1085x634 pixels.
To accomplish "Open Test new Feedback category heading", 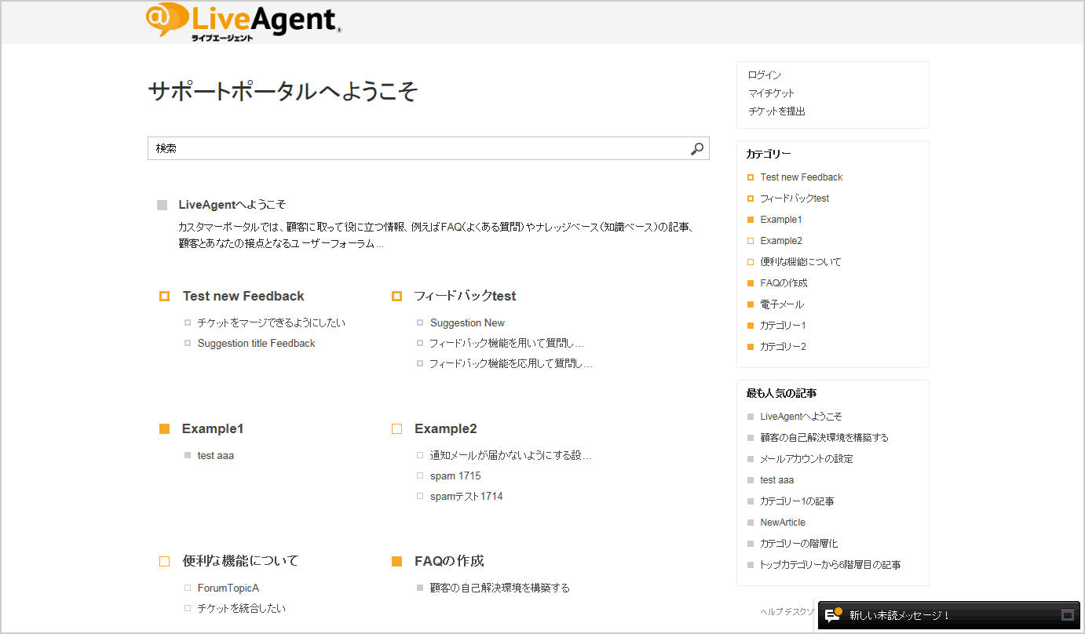I will (243, 296).
